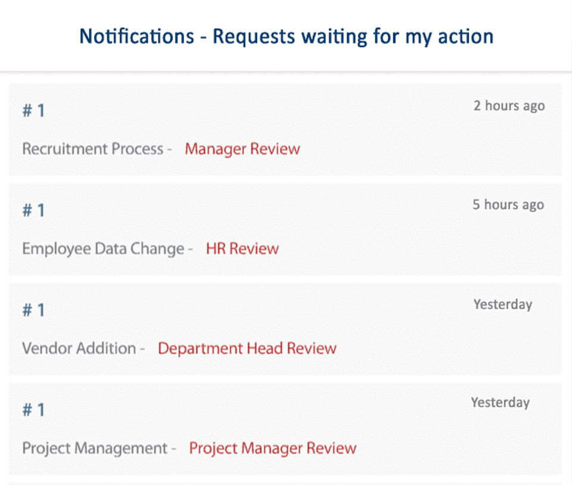Open Department Head Review link

(x=247, y=348)
